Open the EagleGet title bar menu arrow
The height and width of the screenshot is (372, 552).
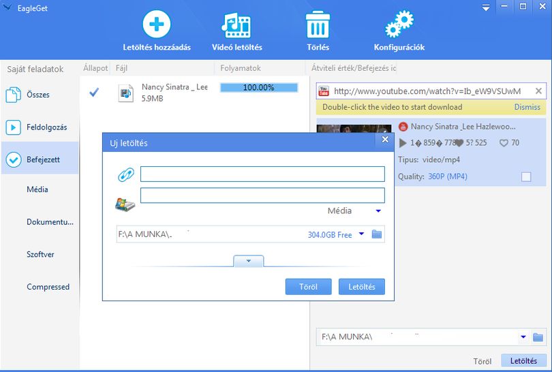pyautogui.click(x=486, y=7)
